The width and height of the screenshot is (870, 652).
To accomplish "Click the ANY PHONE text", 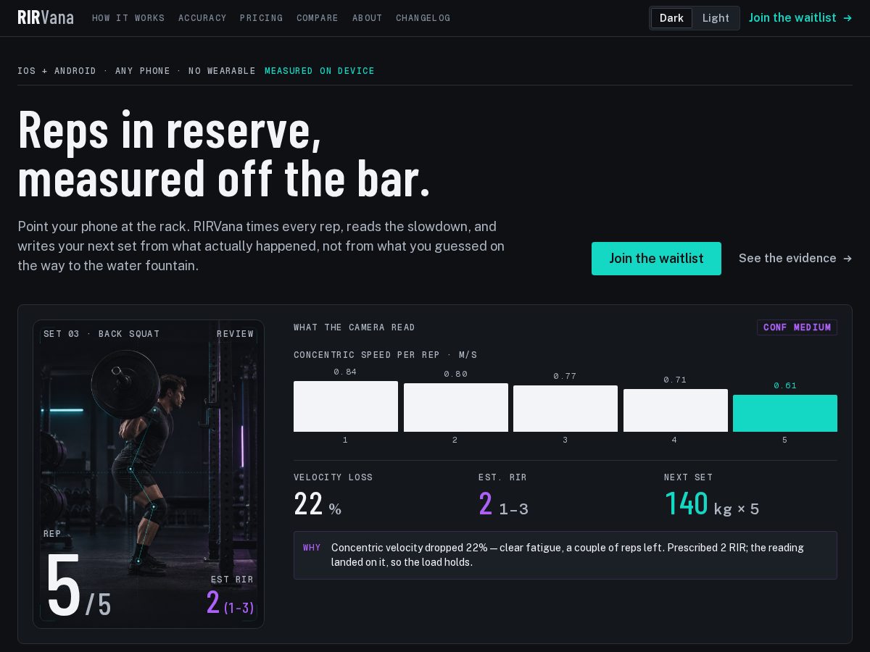I will [143, 71].
